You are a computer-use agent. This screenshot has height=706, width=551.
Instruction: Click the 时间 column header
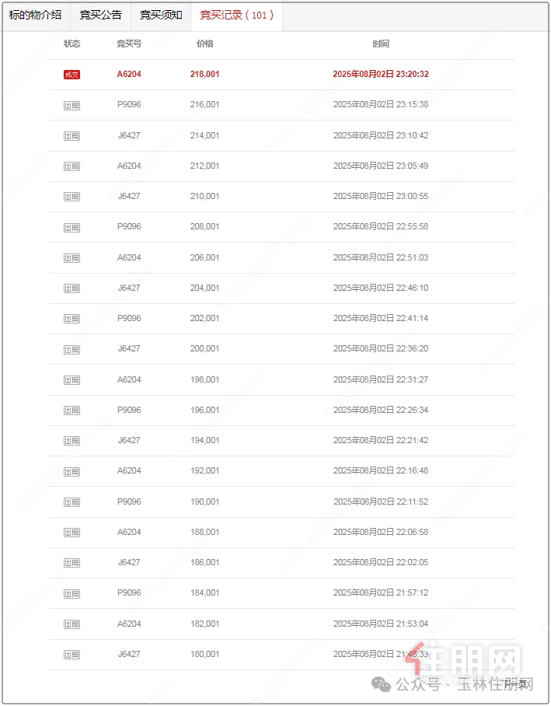pos(381,44)
